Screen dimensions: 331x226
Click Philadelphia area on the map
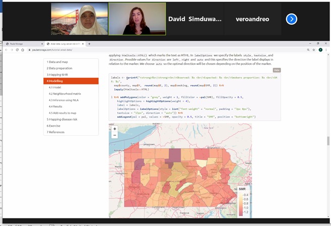228,203
